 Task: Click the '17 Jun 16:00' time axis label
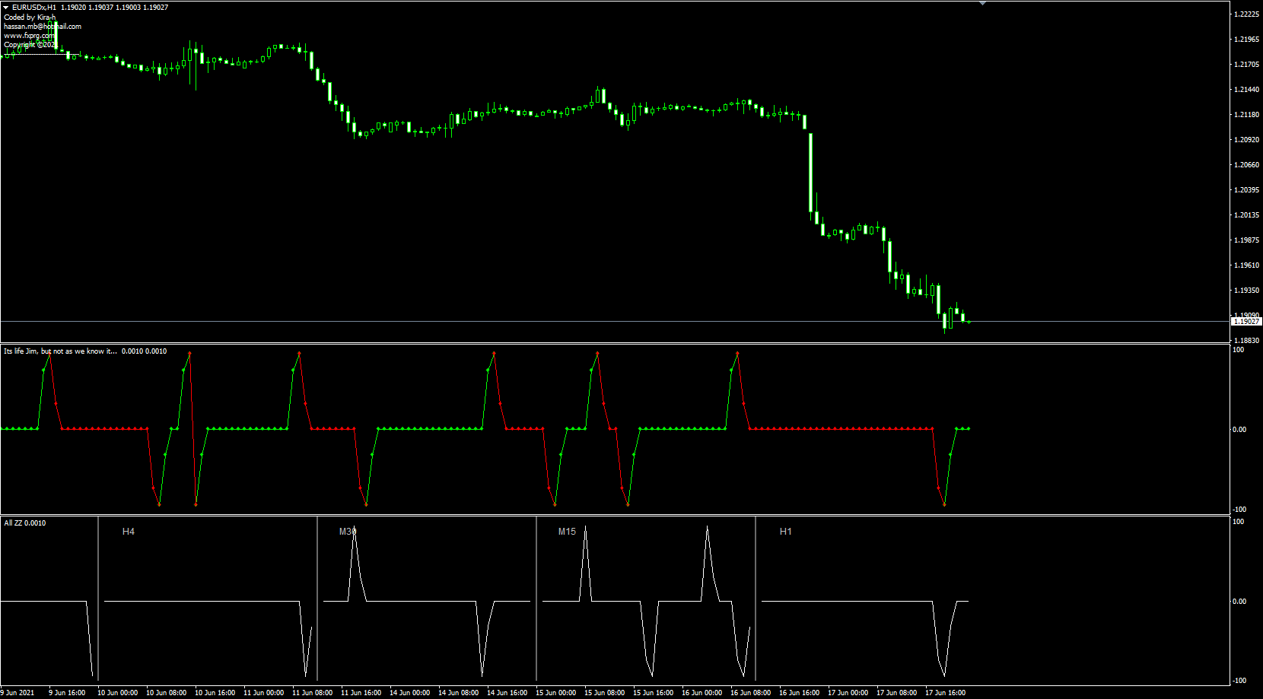pyautogui.click(x=945, y=693)
